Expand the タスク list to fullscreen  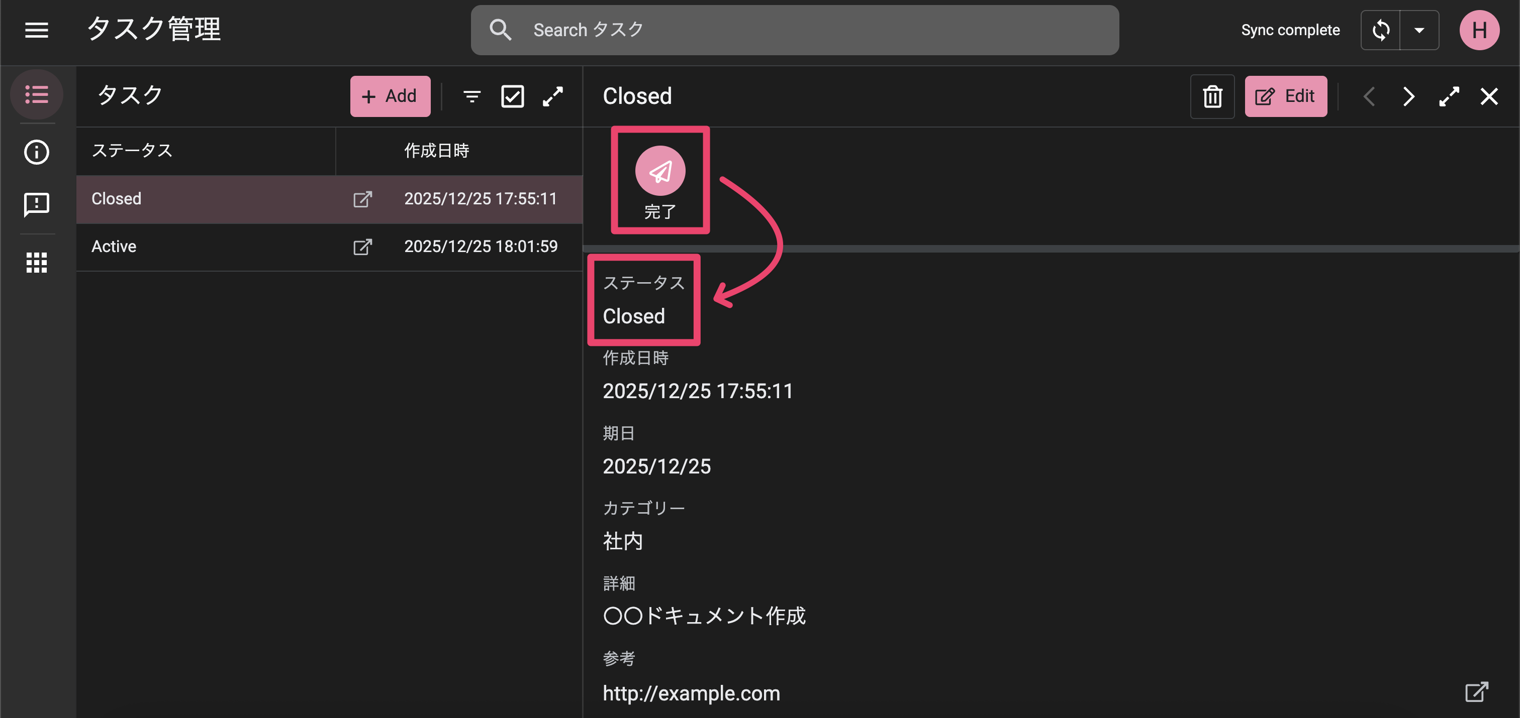tap(553, 96)
